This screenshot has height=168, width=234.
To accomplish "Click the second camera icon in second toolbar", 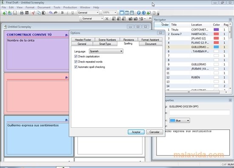I will pyautogui.click(x=135, y=19).
